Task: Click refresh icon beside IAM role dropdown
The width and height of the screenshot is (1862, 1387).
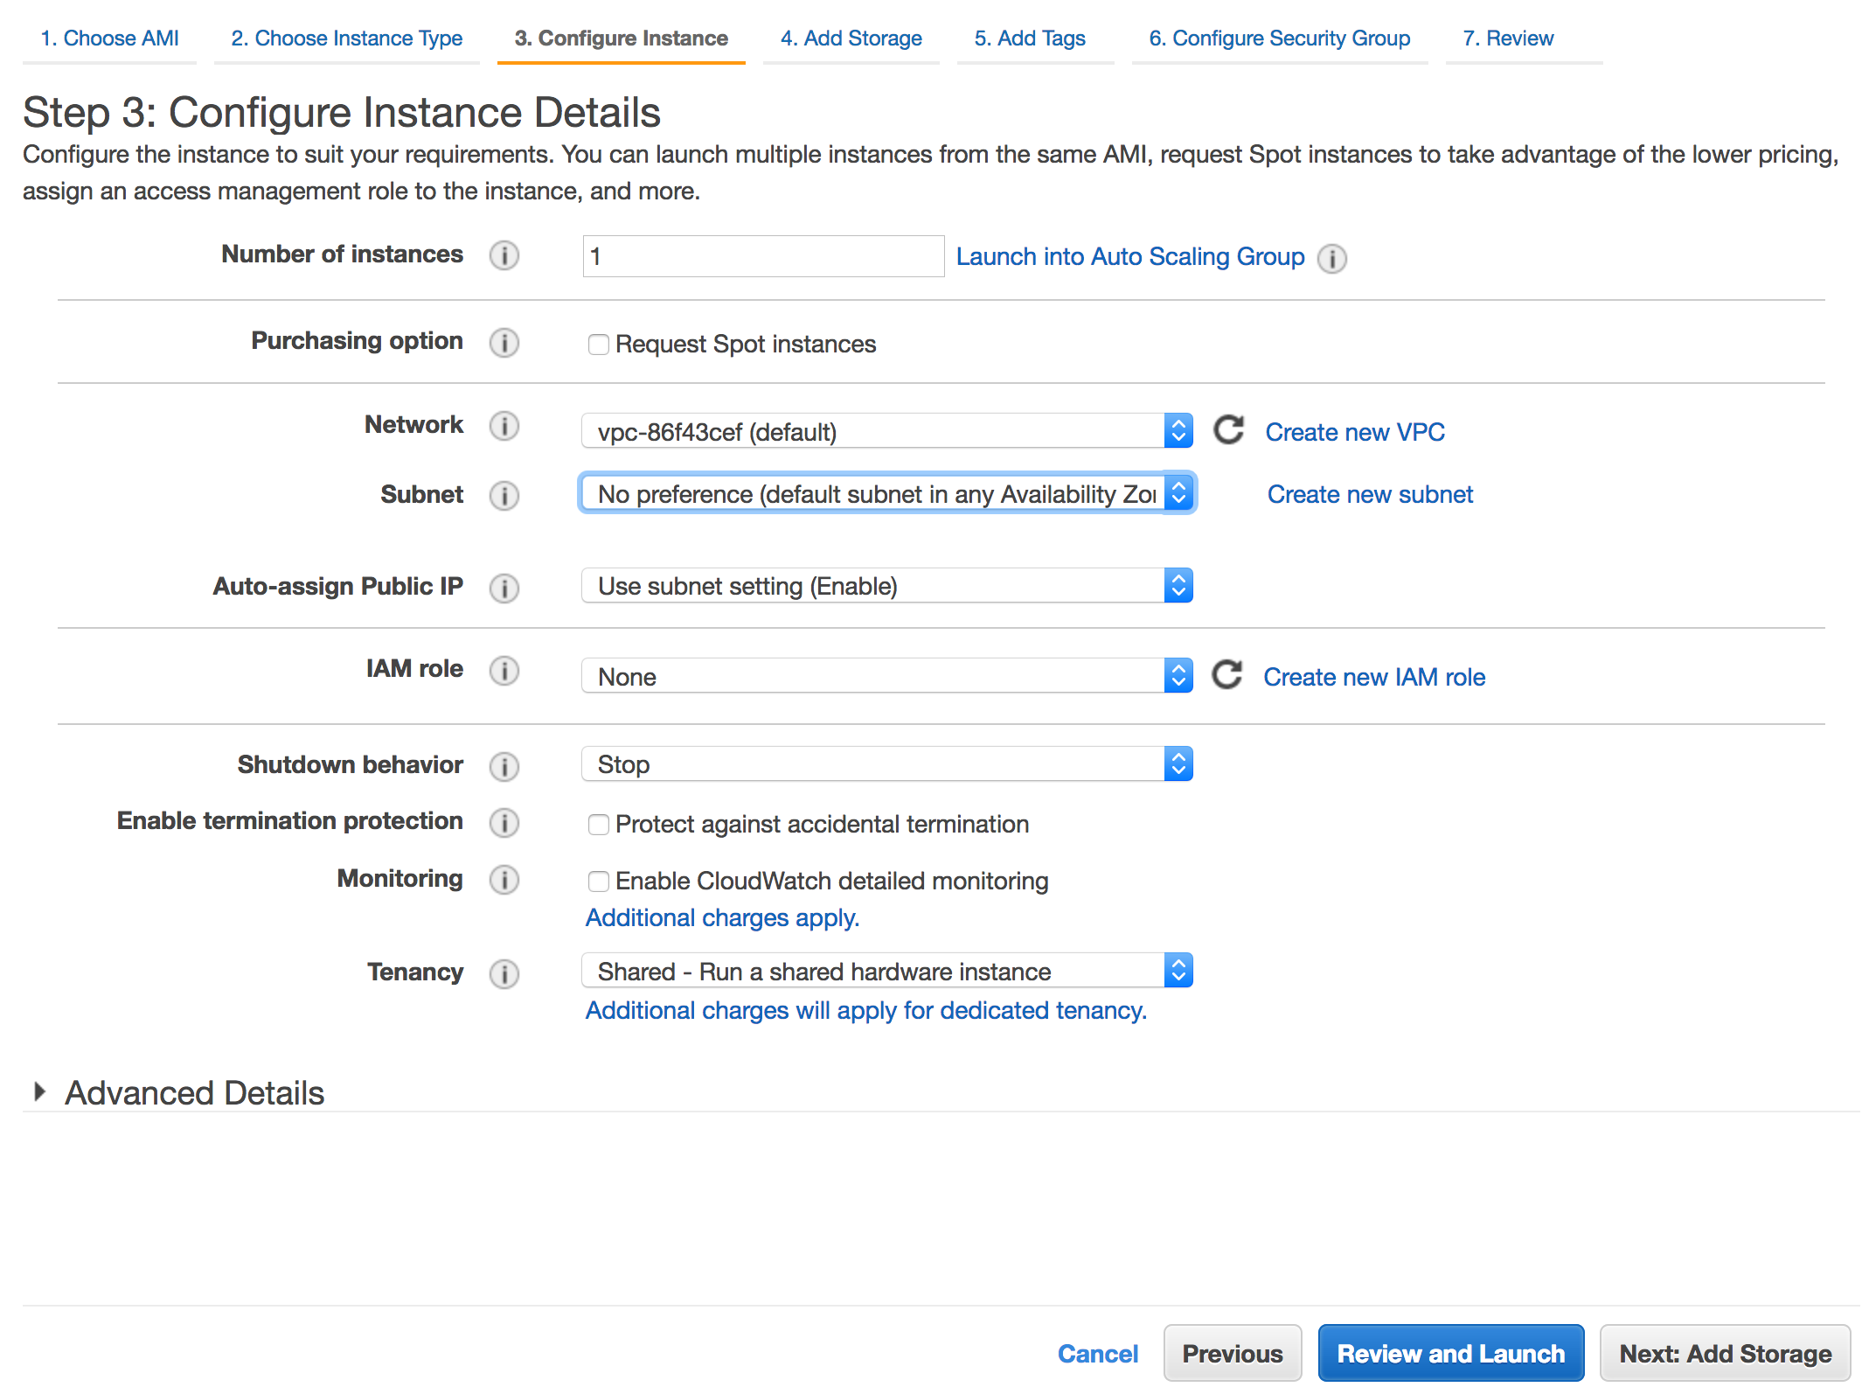Action: pos(1226,675)
